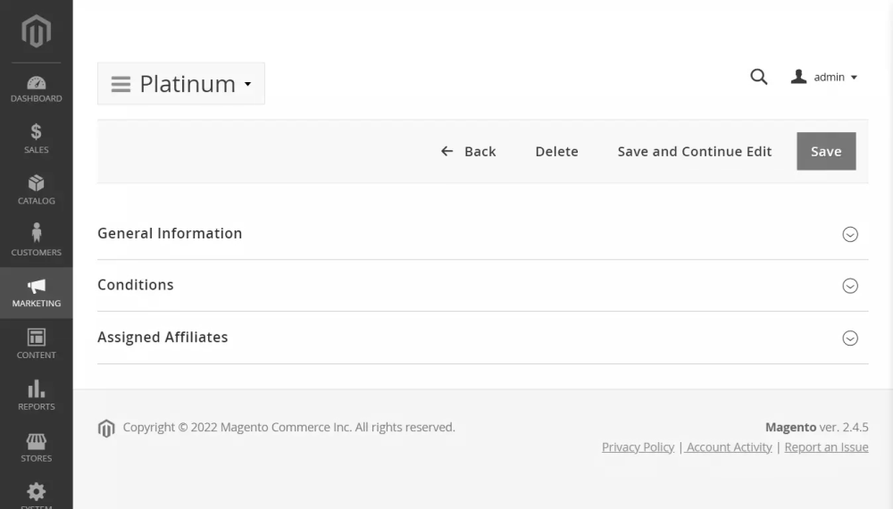Click the search magnifier icon
Viewport: 893px width, 509px height.
tap(759, 78)
